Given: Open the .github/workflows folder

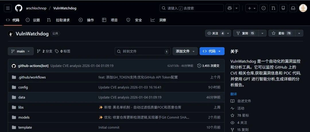Looking at the screenshot, I should [x=32, y=77].
